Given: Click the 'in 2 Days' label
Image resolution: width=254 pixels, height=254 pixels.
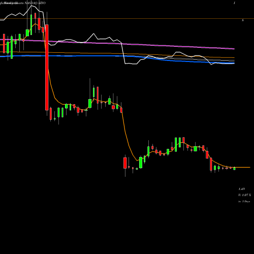Looking at the screenshot, I should click(244, 202).
